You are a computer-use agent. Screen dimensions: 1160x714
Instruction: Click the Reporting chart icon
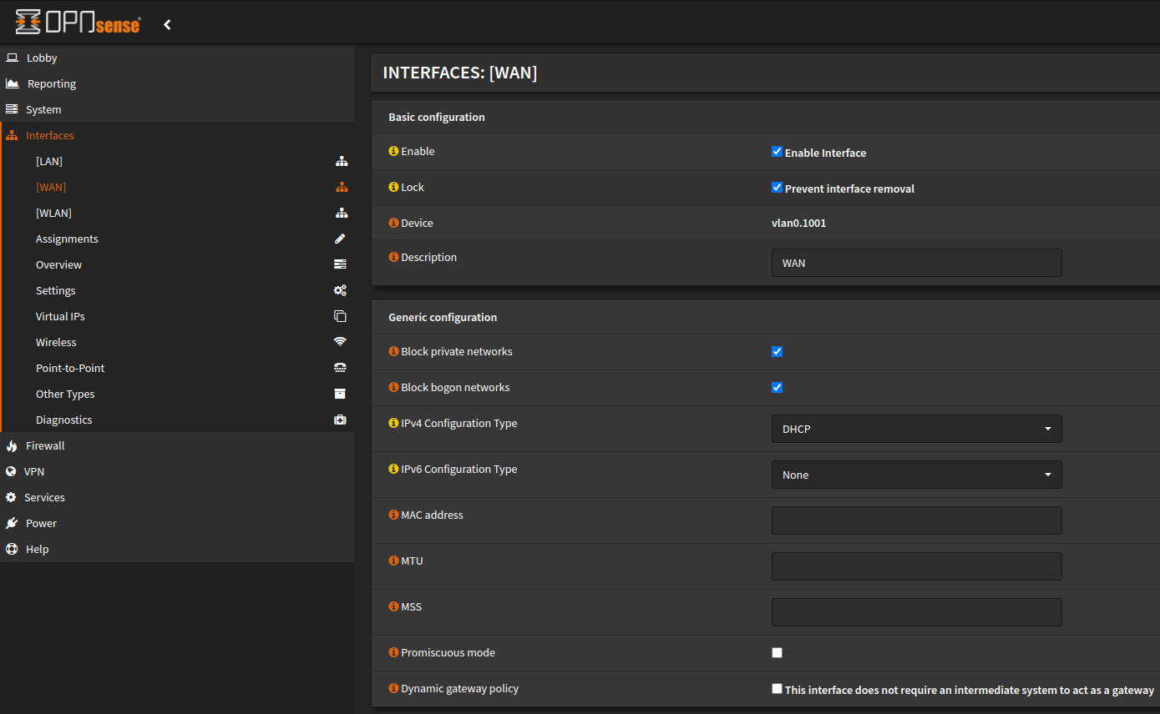click(12, 83)
